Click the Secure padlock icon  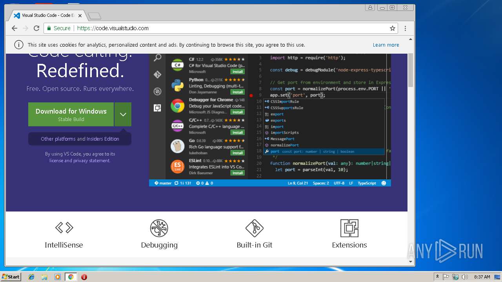click(x=49, y=28)
